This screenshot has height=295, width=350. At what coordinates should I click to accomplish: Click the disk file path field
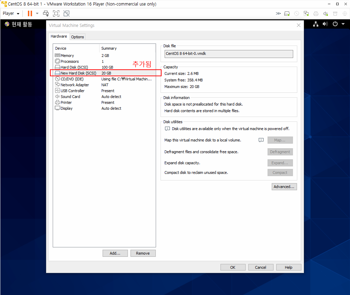[229, 53]
